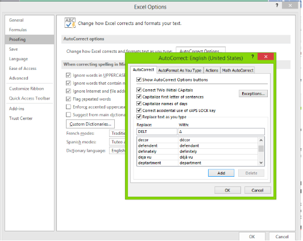Click the replacement list scrollbar thumb
303x241 pixels.
point(261,148)
